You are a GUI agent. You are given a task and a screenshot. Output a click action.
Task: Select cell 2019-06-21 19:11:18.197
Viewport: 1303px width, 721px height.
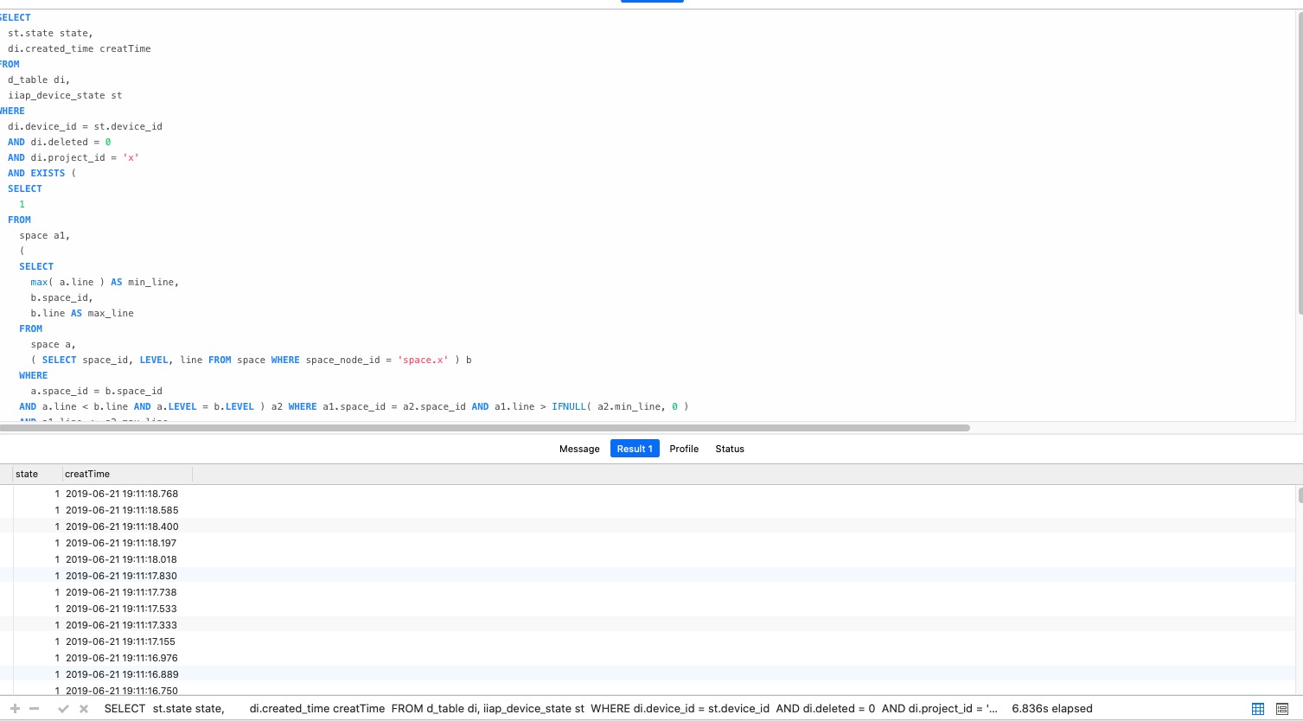(122, 543)
